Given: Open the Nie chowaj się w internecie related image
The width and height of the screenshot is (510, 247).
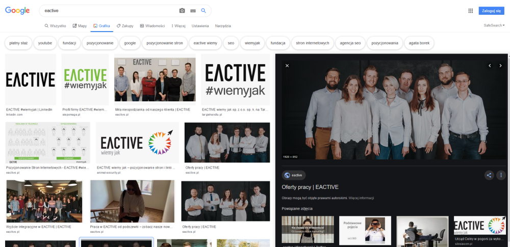Looking at the screenshot, I should click(x=308, y=230).
